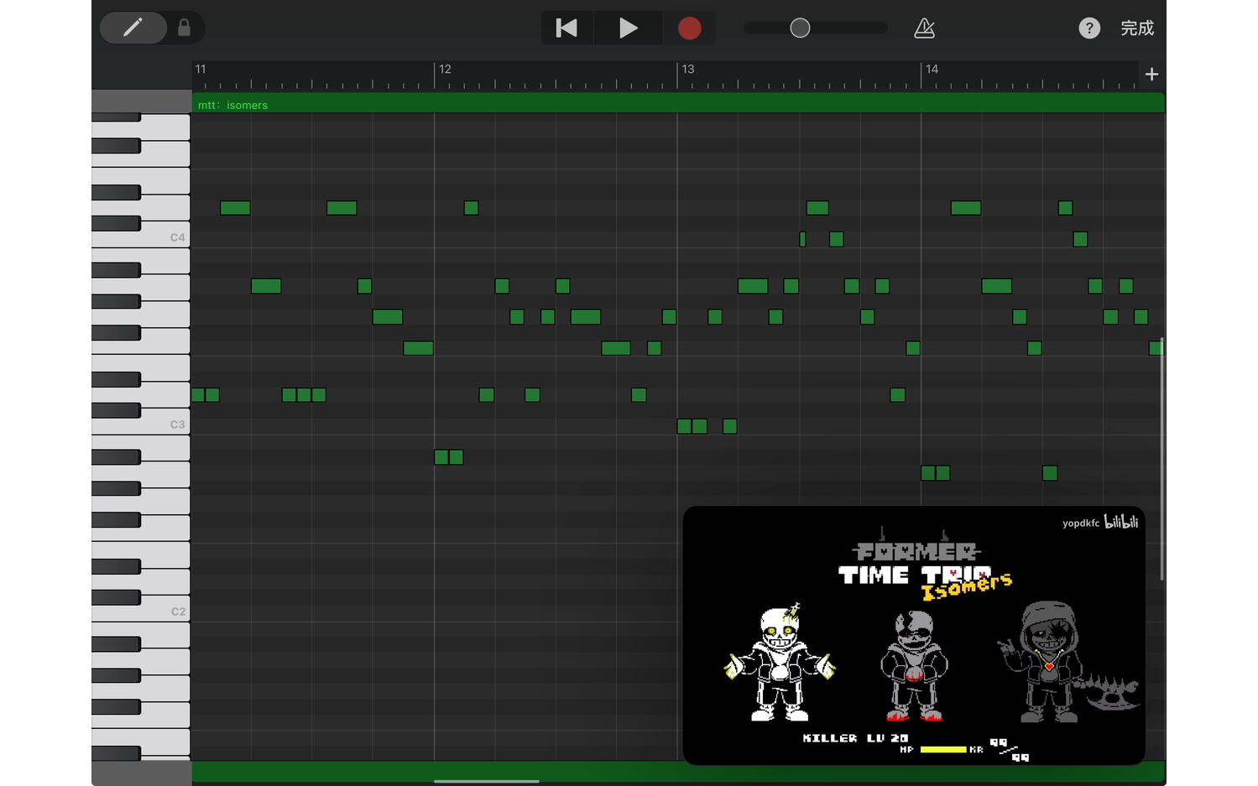The image size is (1258, 786).
Task: Select bar 13 on the ruler
Action: pyautogui.click(x=688, y=69)
